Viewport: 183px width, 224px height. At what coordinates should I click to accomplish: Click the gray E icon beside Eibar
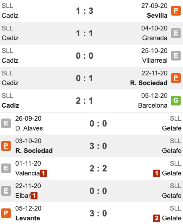click(x=6, y=191)
